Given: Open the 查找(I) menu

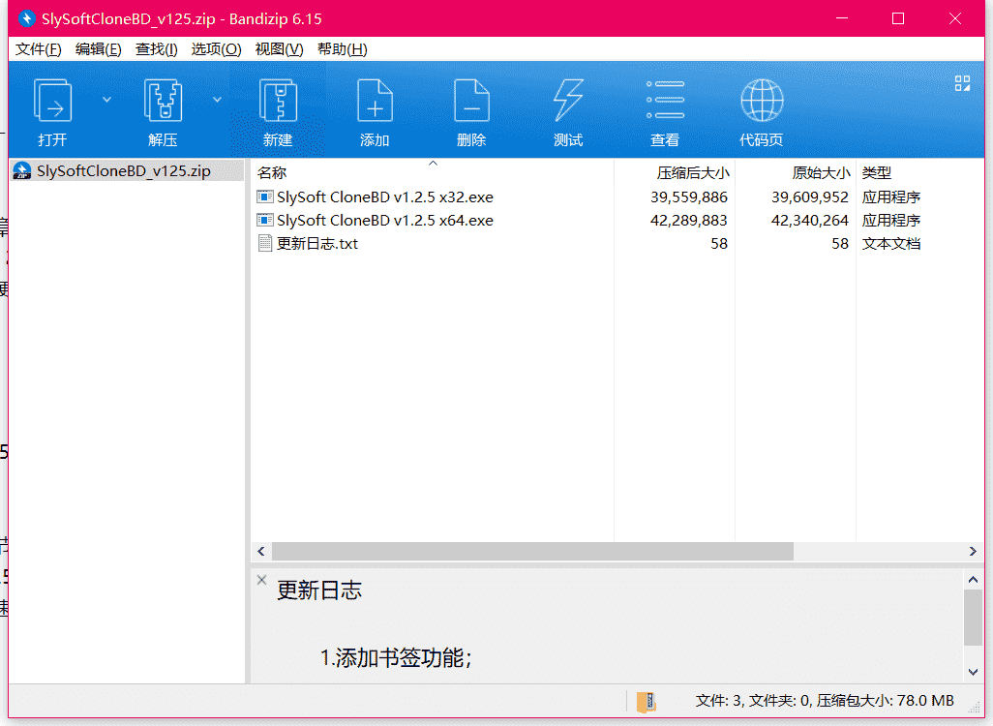Looking at the screenshot, I should (x=157, y=49).
